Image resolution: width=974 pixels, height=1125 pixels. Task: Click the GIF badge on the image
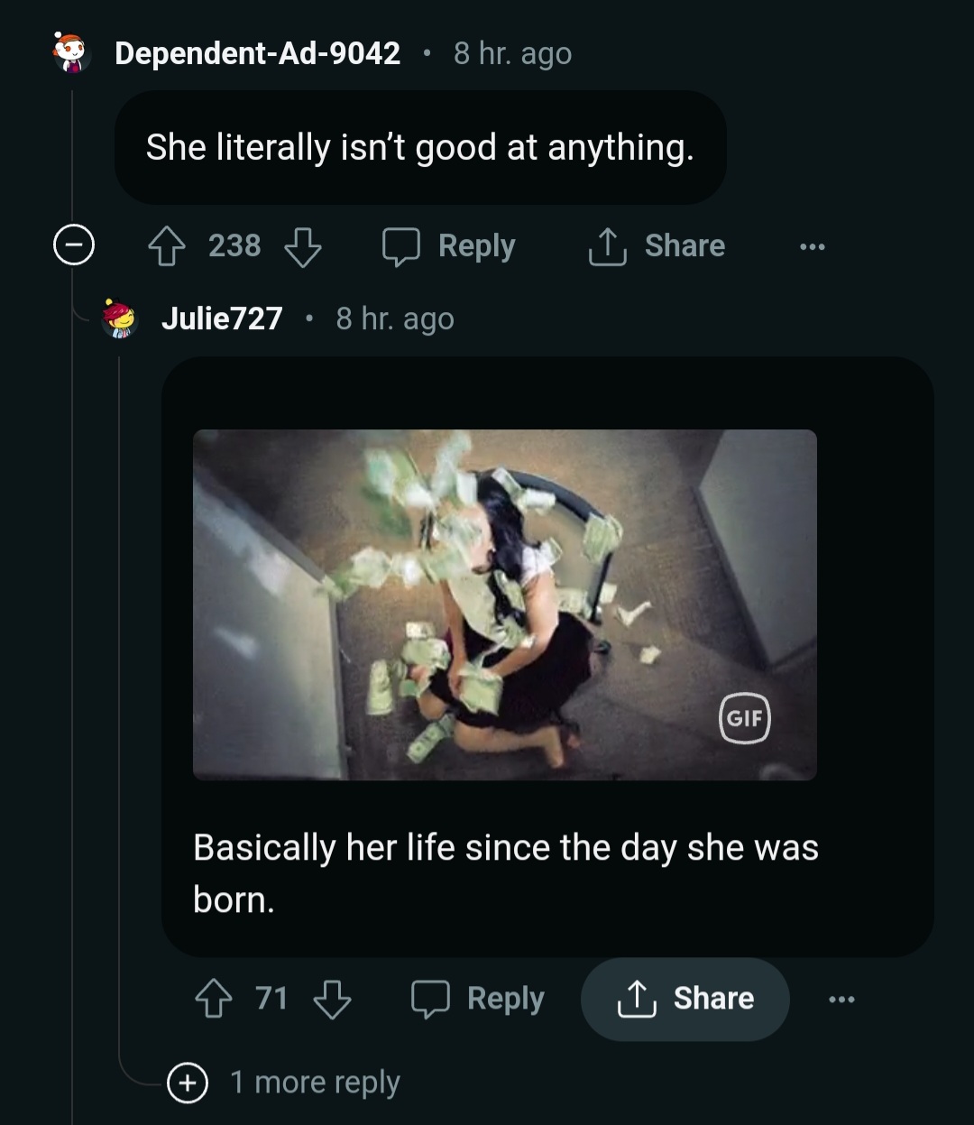point(745,718)
